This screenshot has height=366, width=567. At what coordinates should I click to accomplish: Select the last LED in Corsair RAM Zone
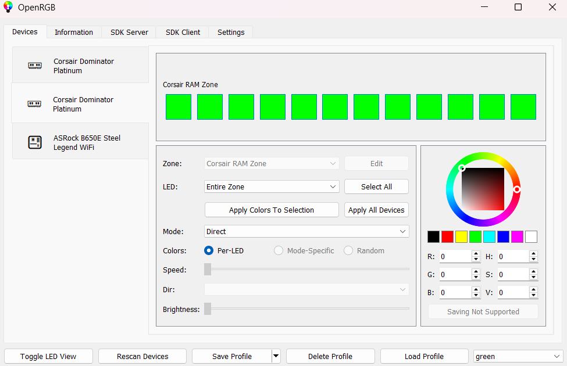tap(523, 106)
